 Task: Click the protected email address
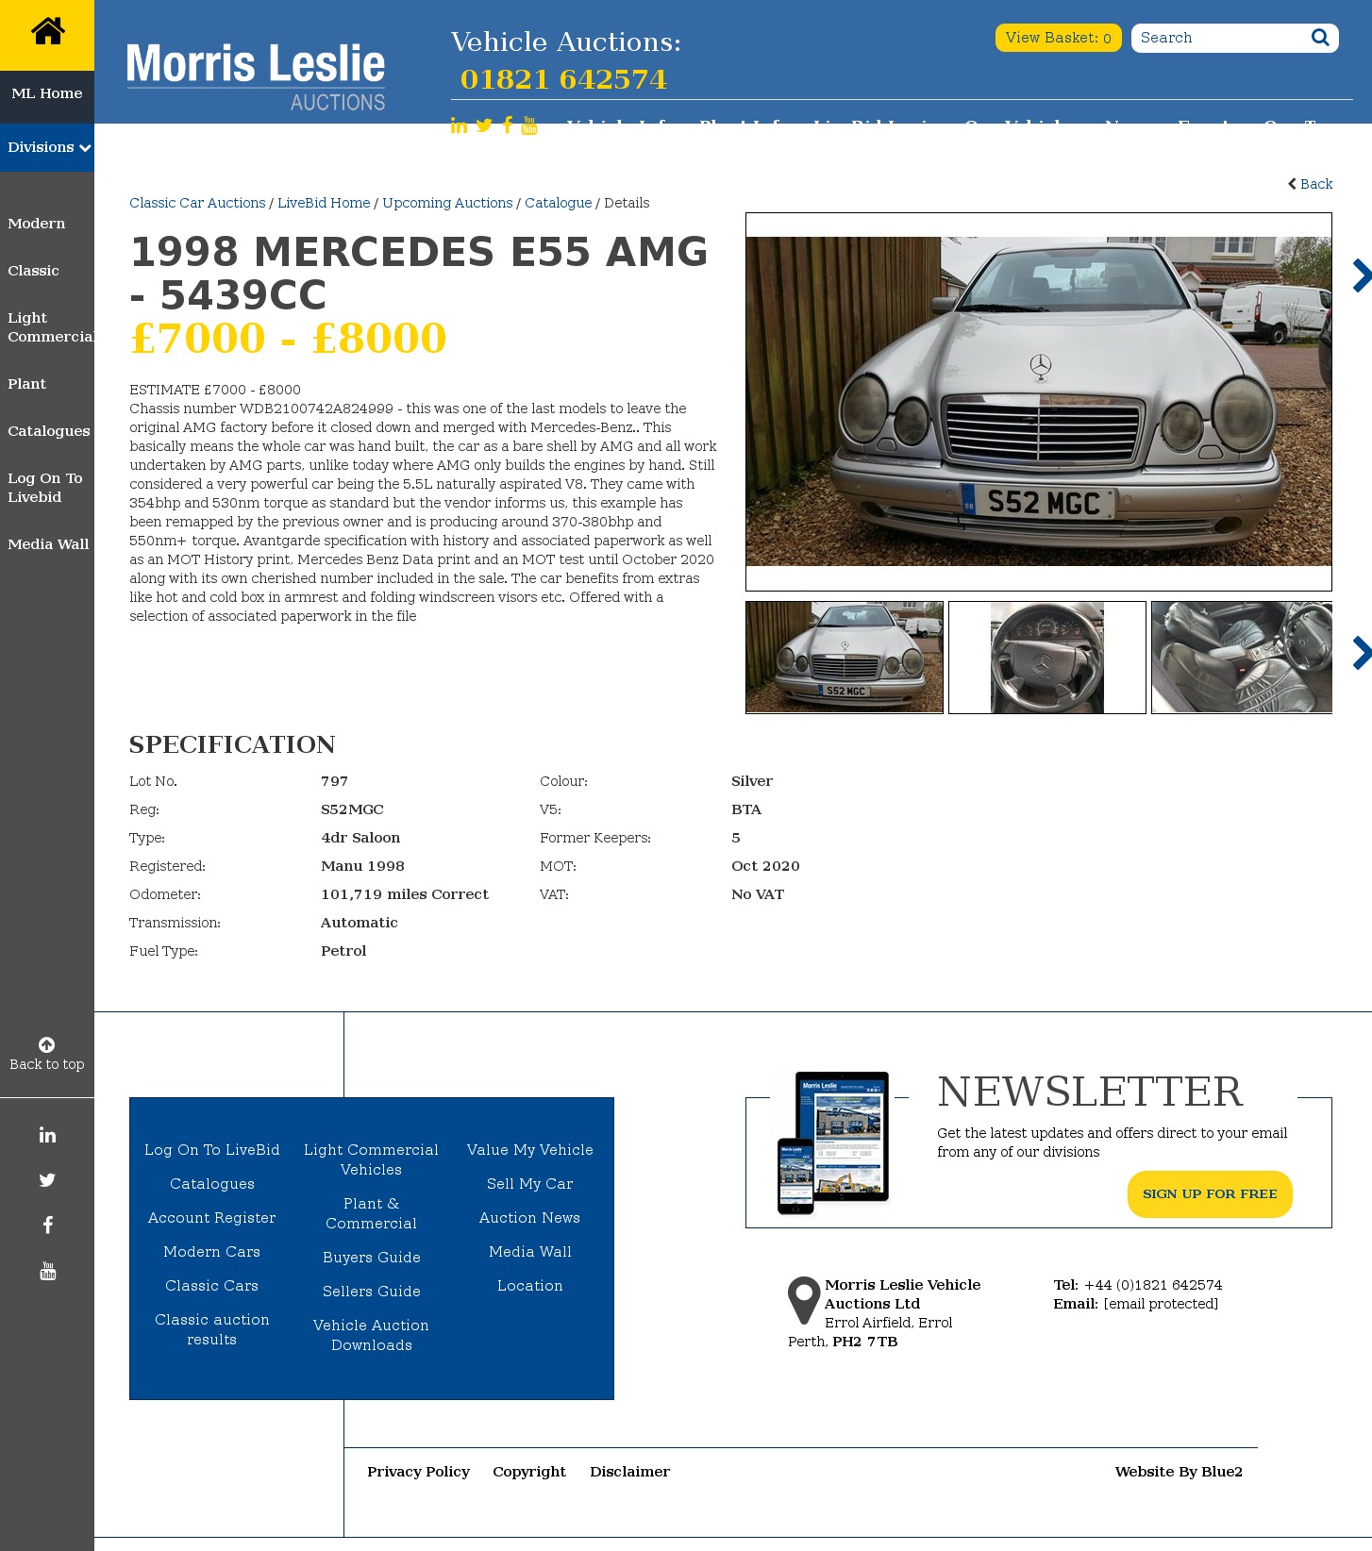click(x=1161, y=1304)
